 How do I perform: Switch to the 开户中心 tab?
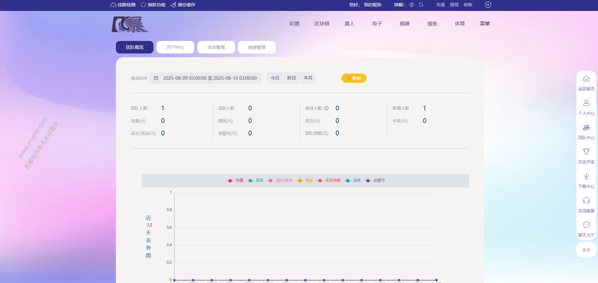175,47
